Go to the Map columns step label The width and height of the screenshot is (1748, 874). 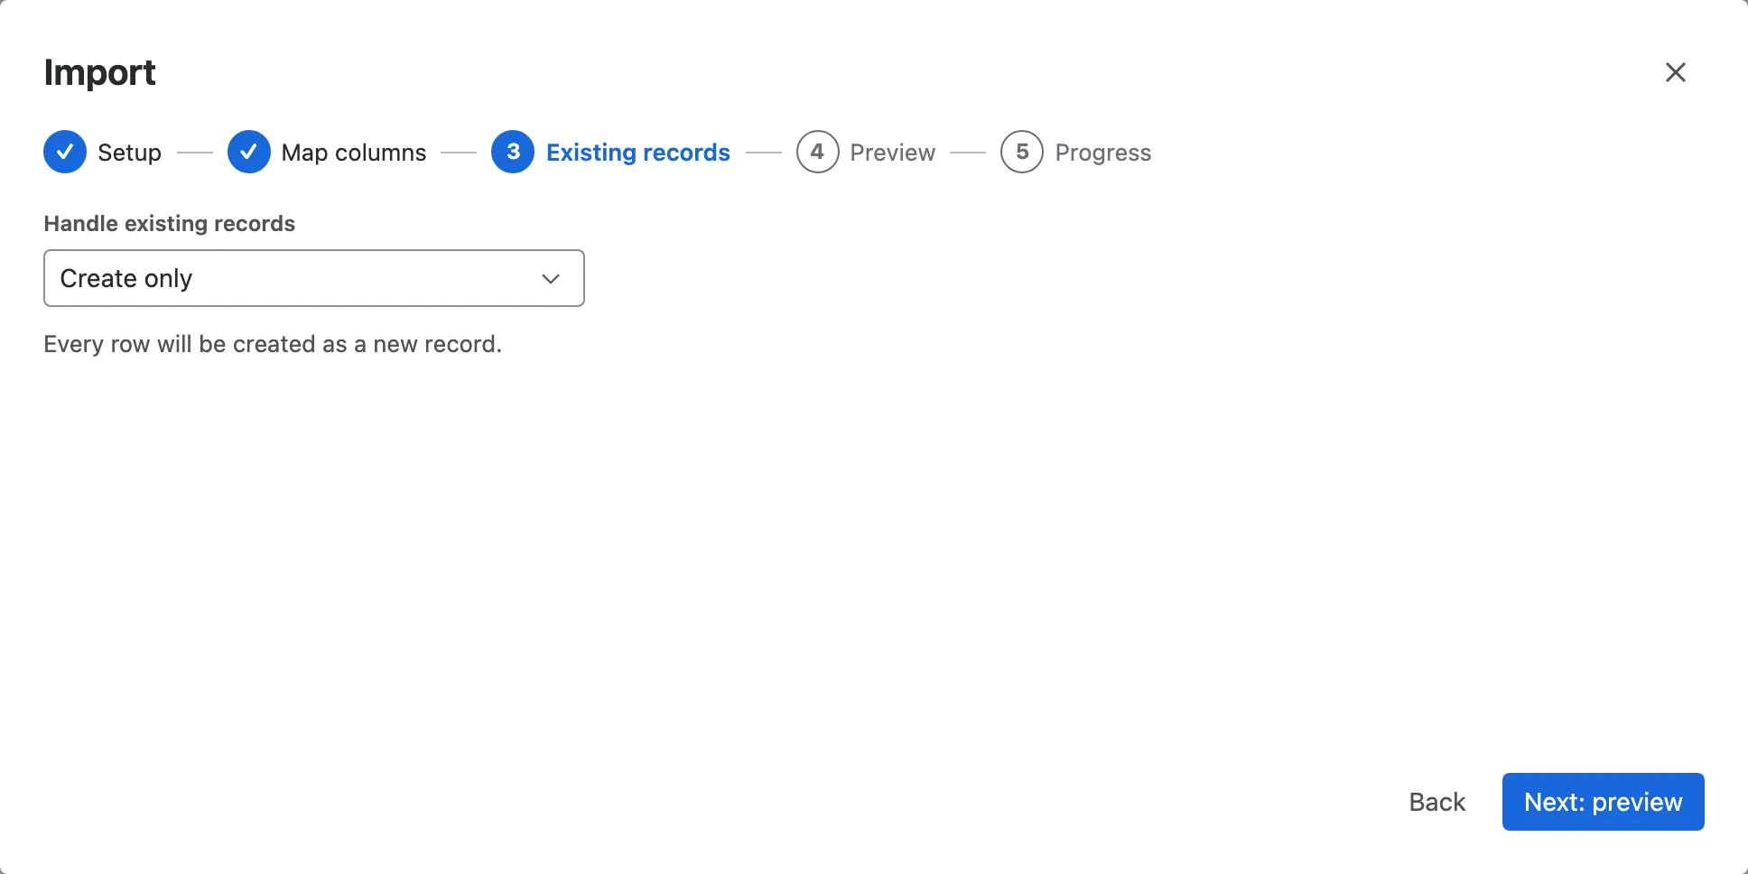tap(354, 153)
